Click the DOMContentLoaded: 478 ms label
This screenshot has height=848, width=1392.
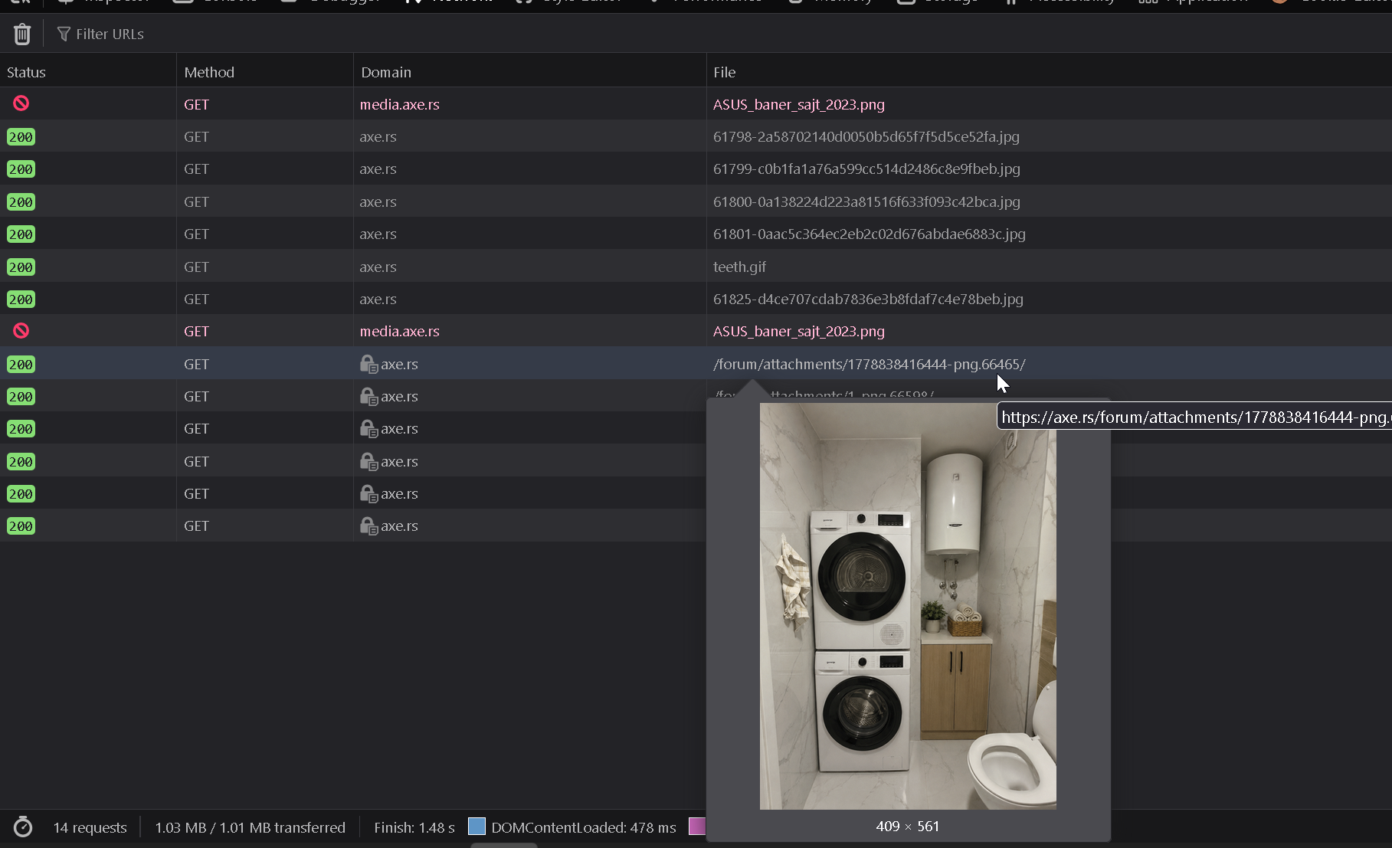point(583,827)
